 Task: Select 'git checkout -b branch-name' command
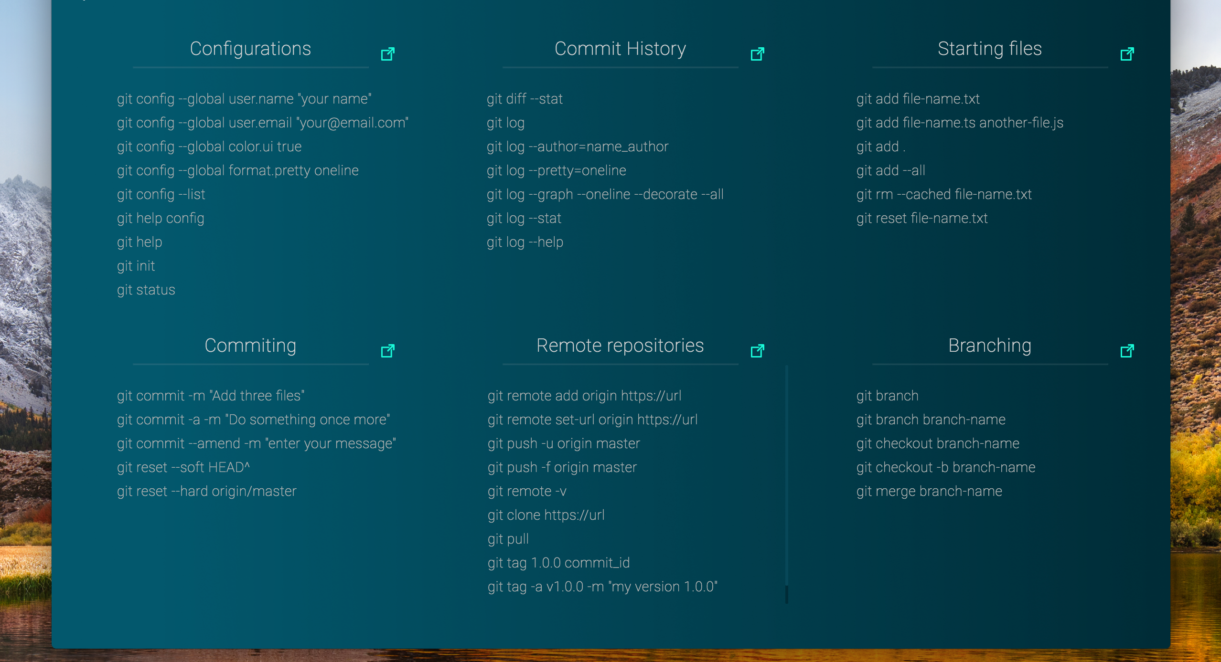(x=945, y=467)
